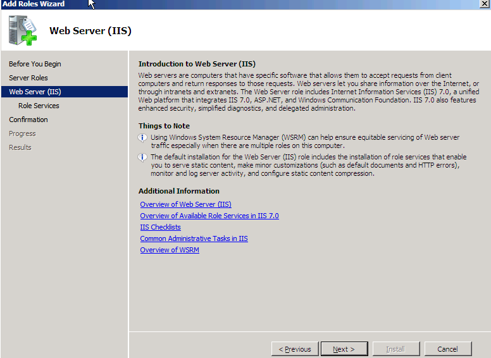The height and width of the screenshot is (358, 491).
Task: Open the Overview of Web Server (IIS) link
Action: coord(185,204)
